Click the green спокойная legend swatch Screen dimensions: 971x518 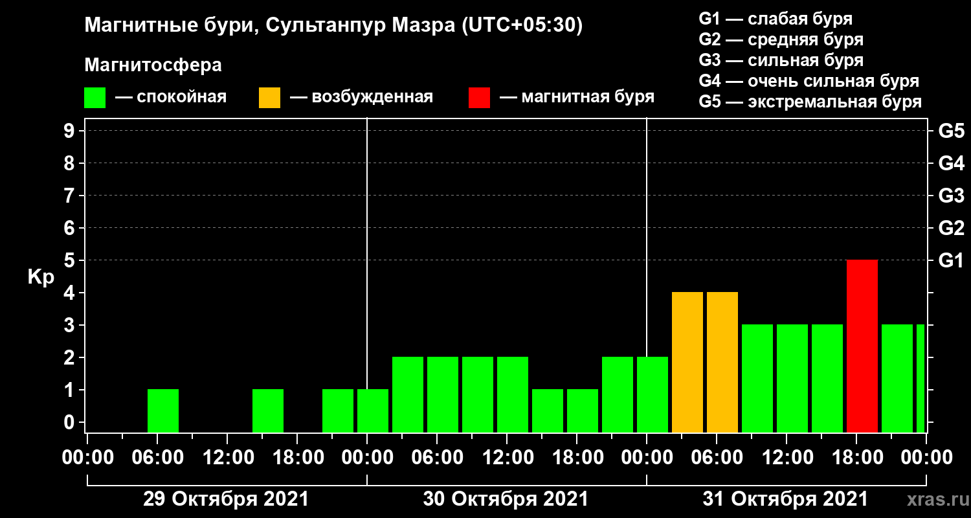pos(95,98)
